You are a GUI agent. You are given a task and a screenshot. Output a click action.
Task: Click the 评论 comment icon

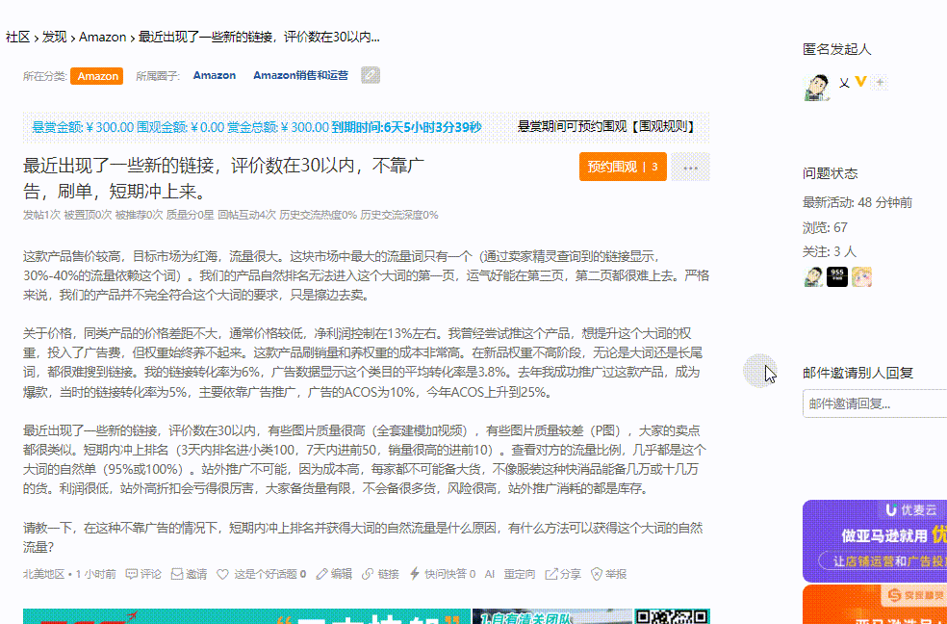[x=132, y=574]
